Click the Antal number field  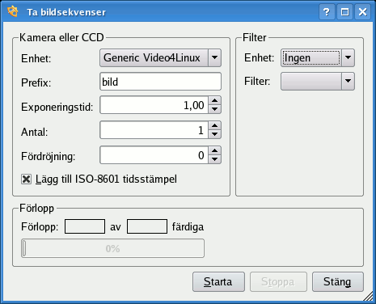(154, 130)
